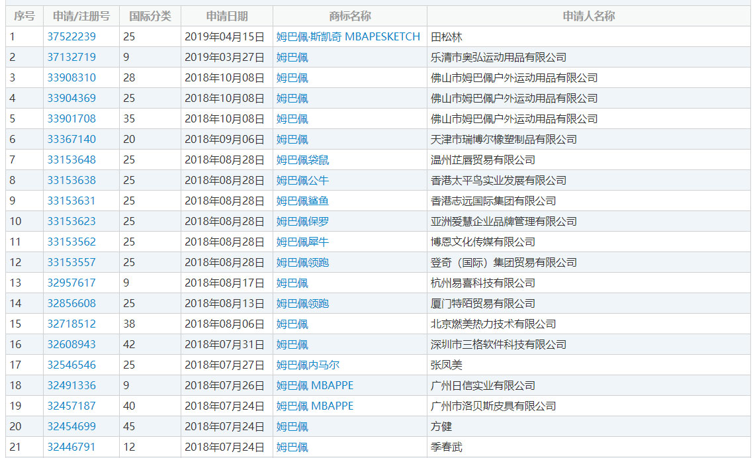755x458 pixels.
Task: Click the 申请/注册号 column header
Action: point(81,17)
